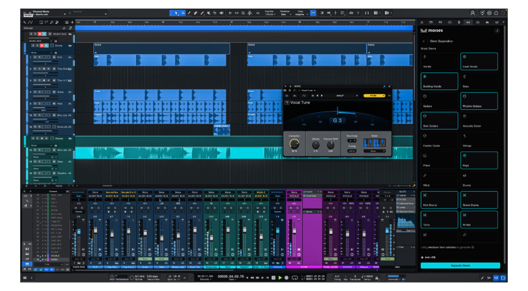Select the Listen speaker tool
Screen dimensions: 528x291
(x=221, y=13)
